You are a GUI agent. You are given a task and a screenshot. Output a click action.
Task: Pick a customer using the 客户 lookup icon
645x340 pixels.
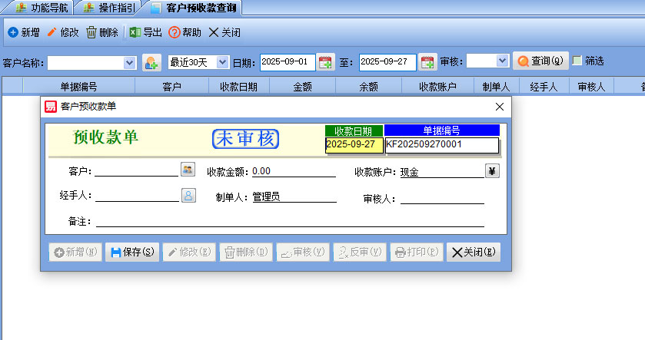click(x=188, y=170)
